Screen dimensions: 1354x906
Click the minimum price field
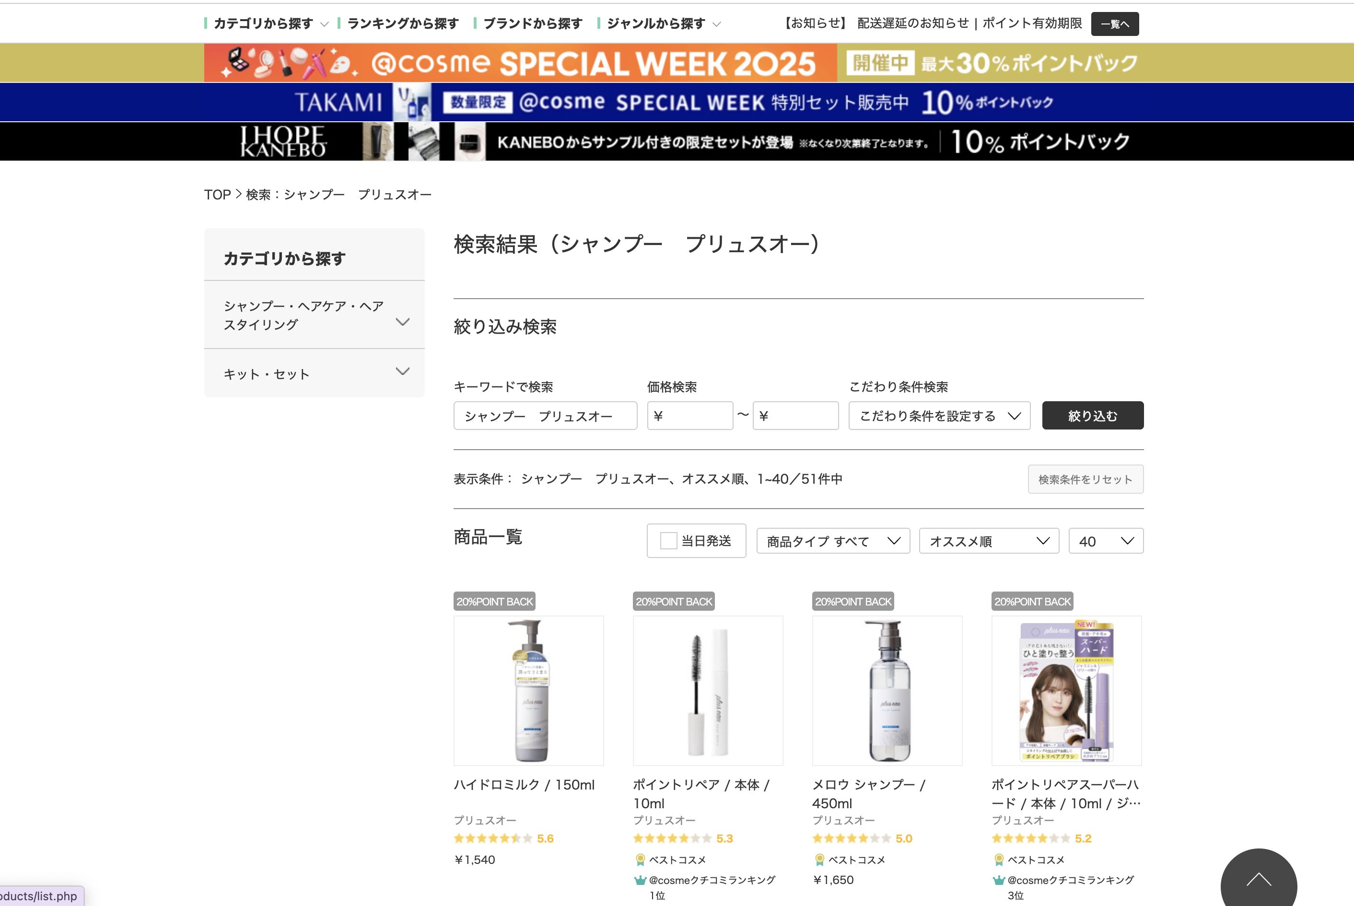point(690,416)
